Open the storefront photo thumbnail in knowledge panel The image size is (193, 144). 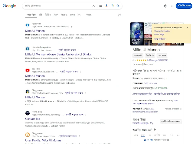pos(148,40)
